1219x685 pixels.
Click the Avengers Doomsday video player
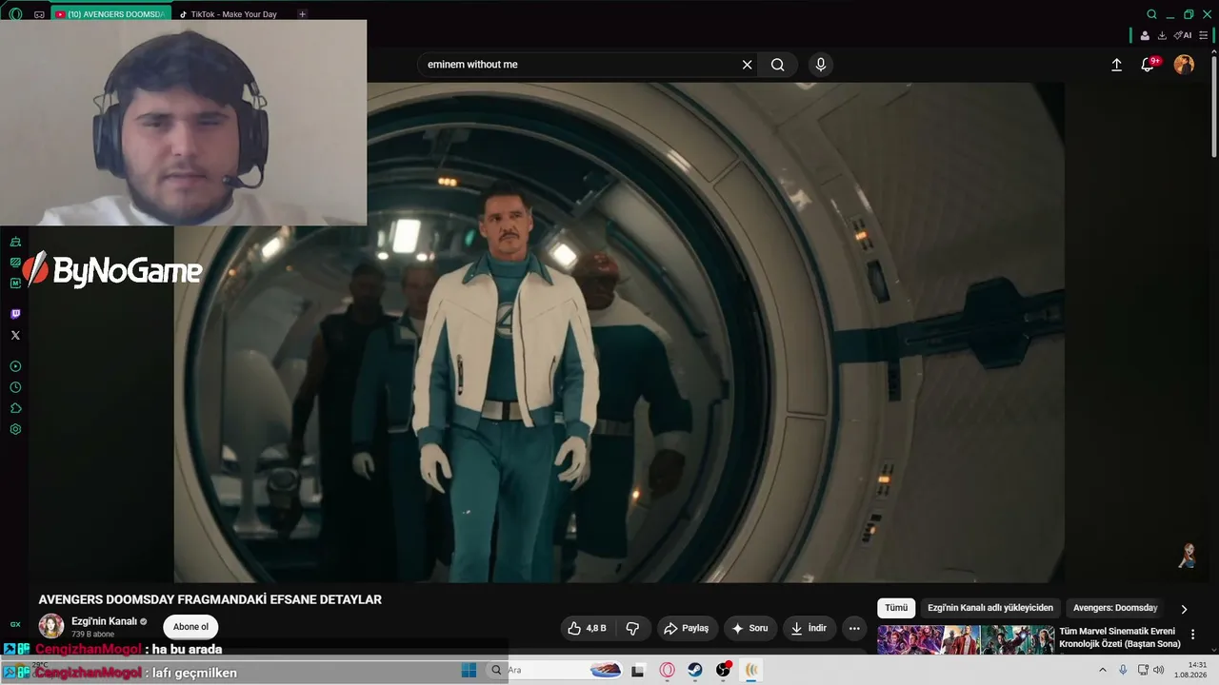tap(619, 332)
